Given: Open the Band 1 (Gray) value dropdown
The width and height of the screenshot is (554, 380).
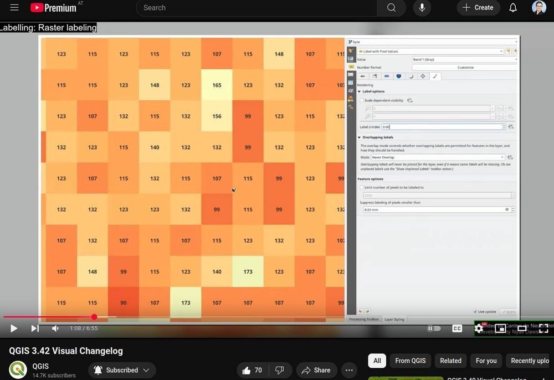Looking at the screenshot, I should point(465,59).
